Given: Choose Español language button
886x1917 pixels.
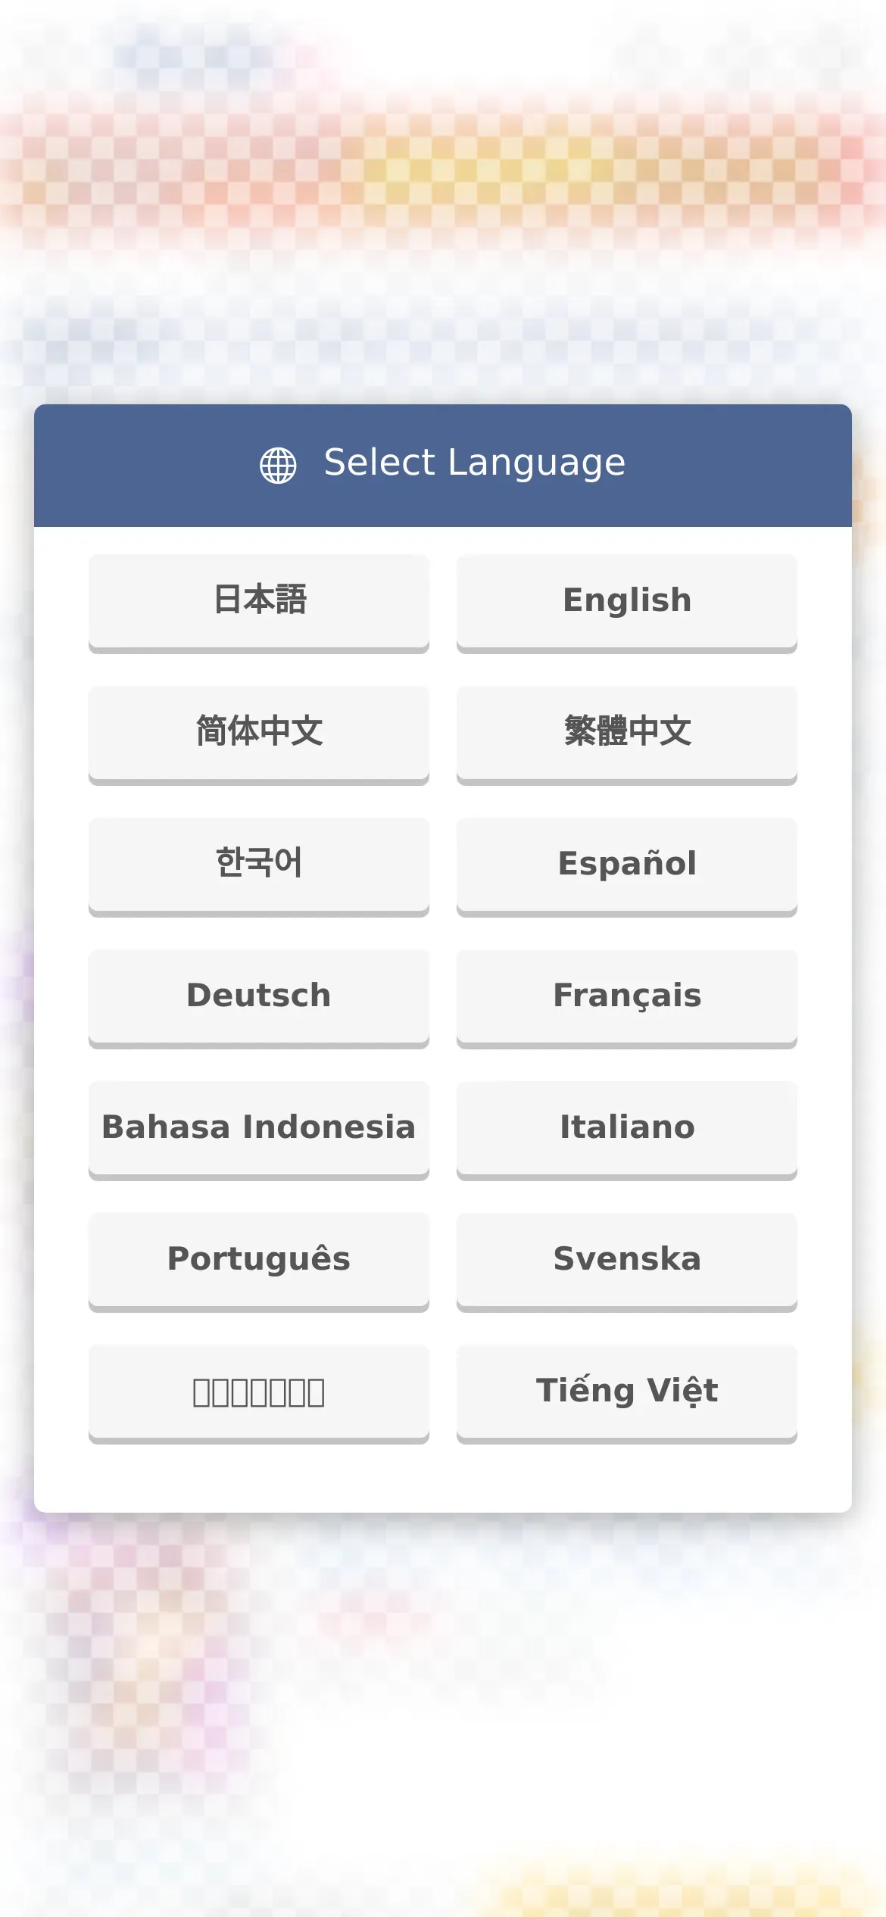Looking at the screenshot, I should (x=626, y=865).
